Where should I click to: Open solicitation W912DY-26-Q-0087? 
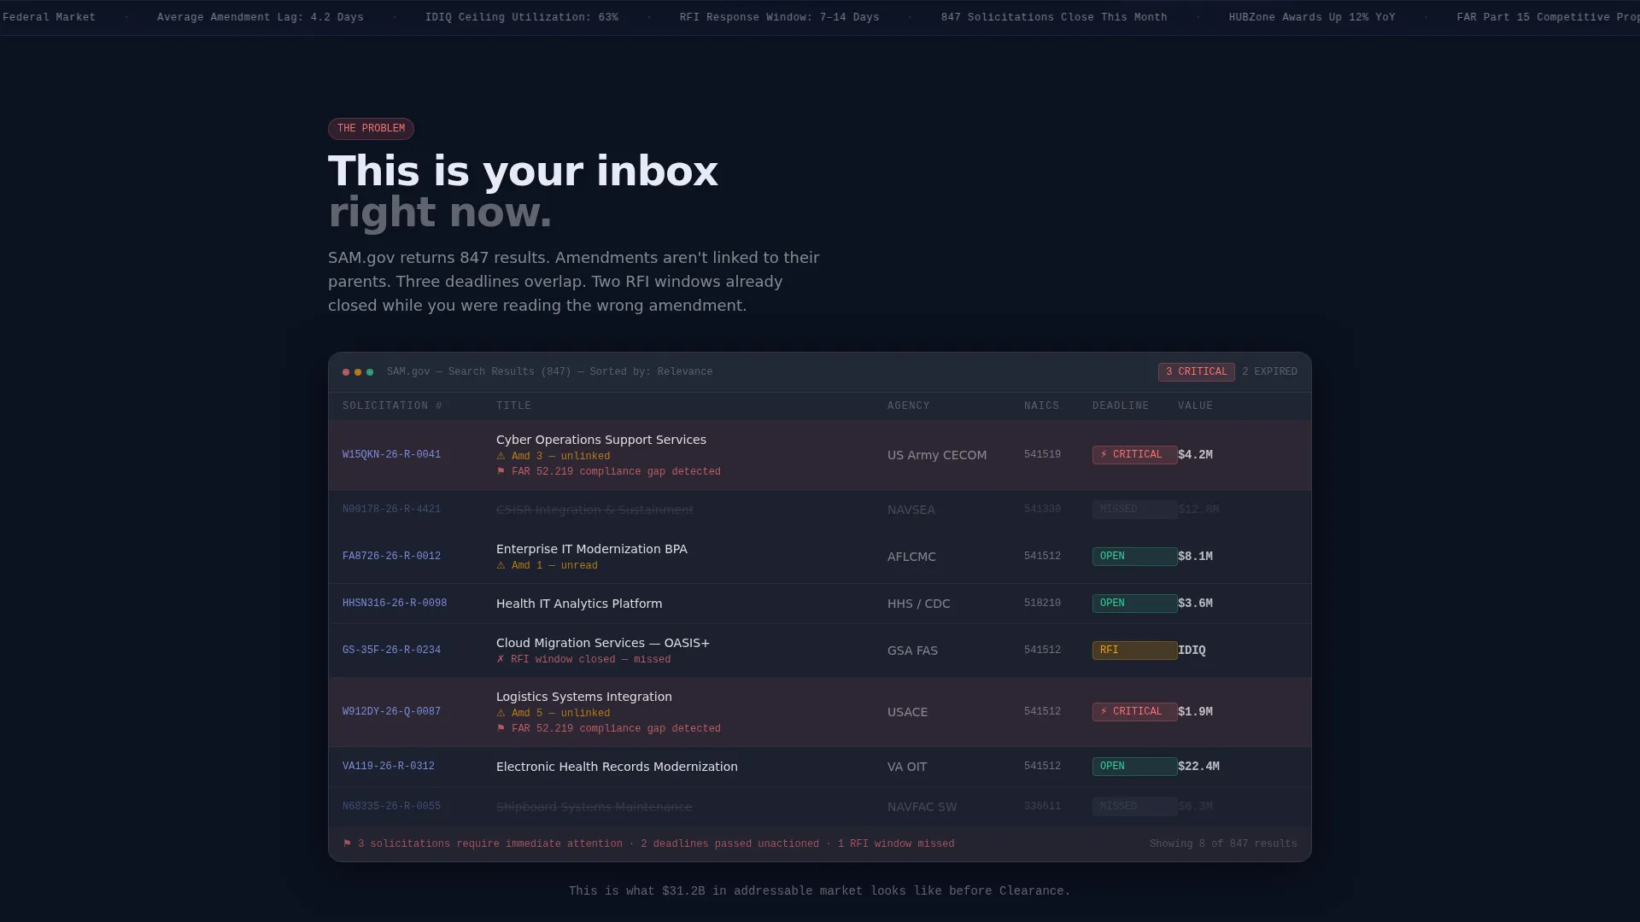[x=391, y=712]
